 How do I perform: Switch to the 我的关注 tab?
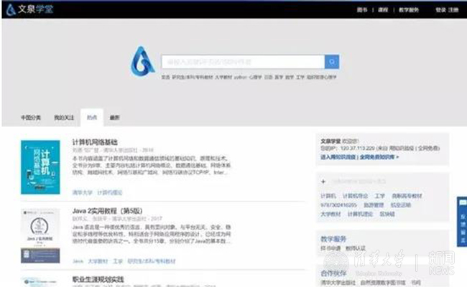63,117
